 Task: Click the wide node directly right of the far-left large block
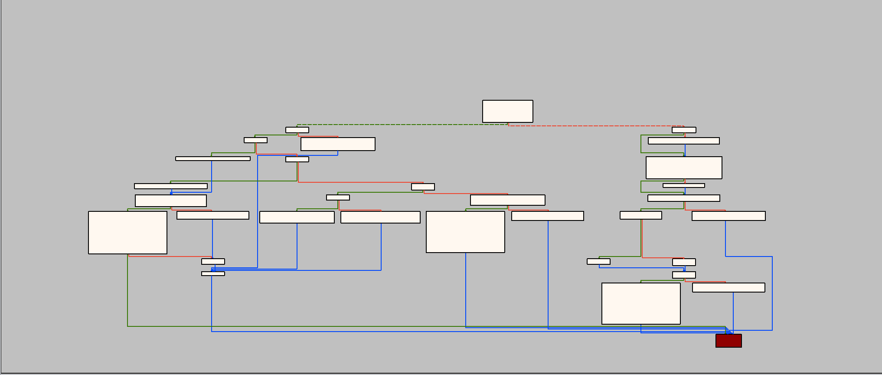coord(212,215)
